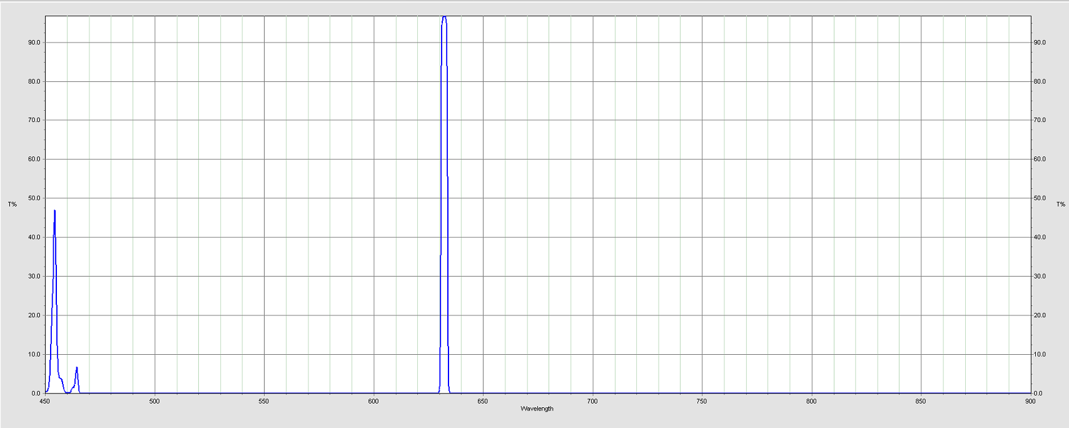Click "0.0" on the left T% axis
The image size is (1069, 428).
(36, 393)
